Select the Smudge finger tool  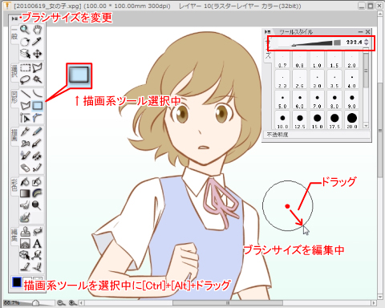25,205
